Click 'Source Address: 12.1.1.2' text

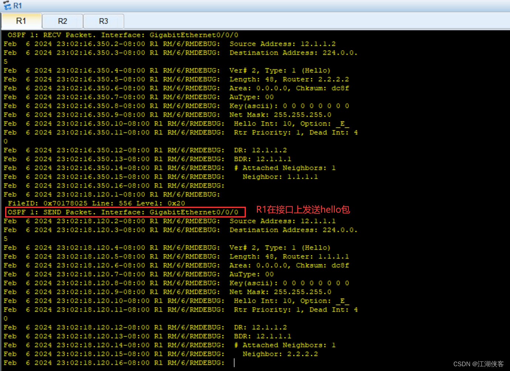click(x=283, y=44)
